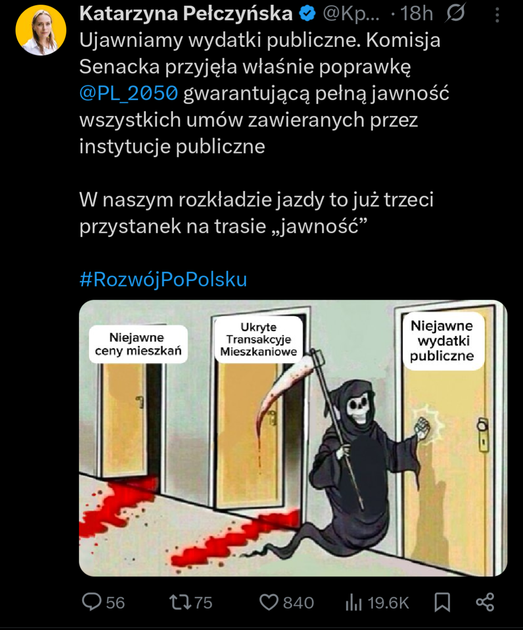Tap the share icon

485,602
